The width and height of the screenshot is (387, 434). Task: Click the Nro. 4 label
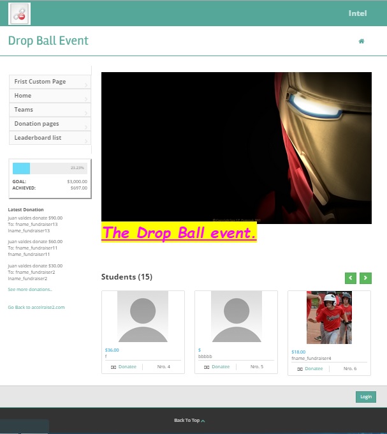point(164,367)
